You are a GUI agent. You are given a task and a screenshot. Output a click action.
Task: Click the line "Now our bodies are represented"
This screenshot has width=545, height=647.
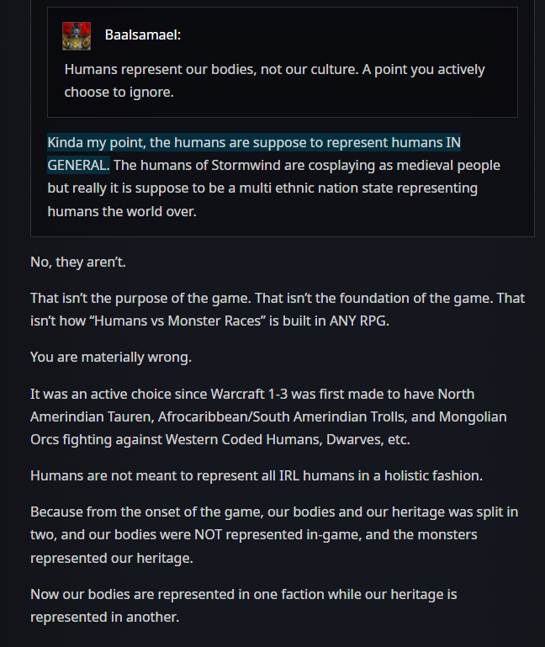243,595
